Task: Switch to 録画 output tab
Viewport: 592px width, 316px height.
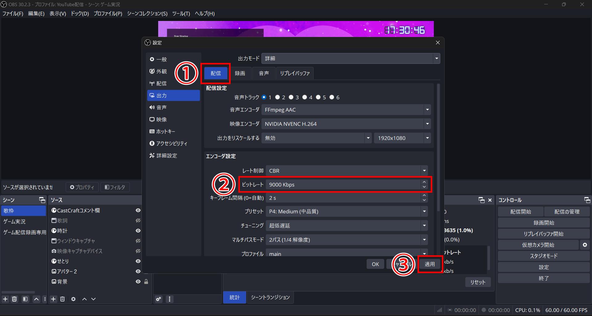Action: coord(240,73)
